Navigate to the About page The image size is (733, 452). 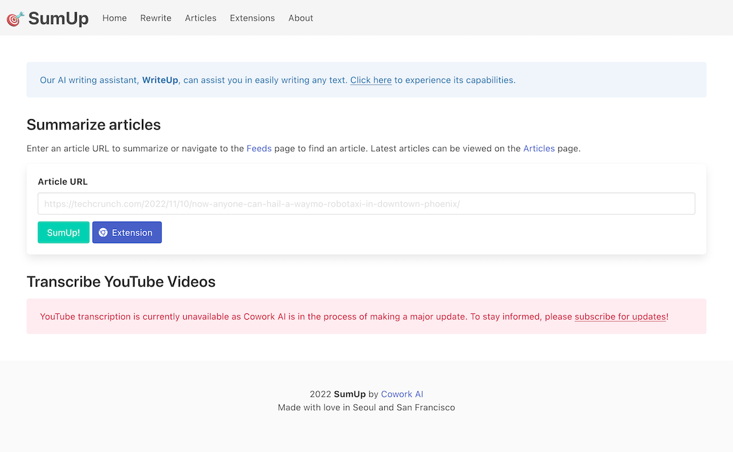(x=301, y=18)
